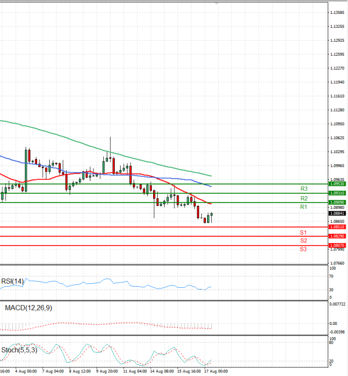348x376 pixels.
Task: Select the red S3 horizontal support line
Action: (164, 245)
